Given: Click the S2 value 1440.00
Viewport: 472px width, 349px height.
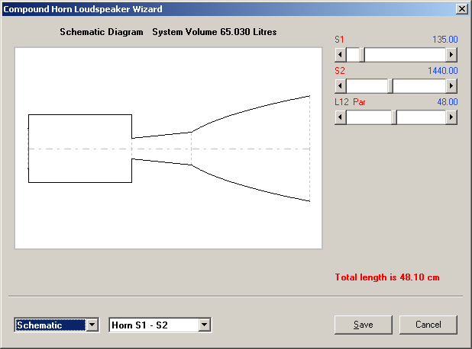Looking at the screenshot, I should point(443,71).
